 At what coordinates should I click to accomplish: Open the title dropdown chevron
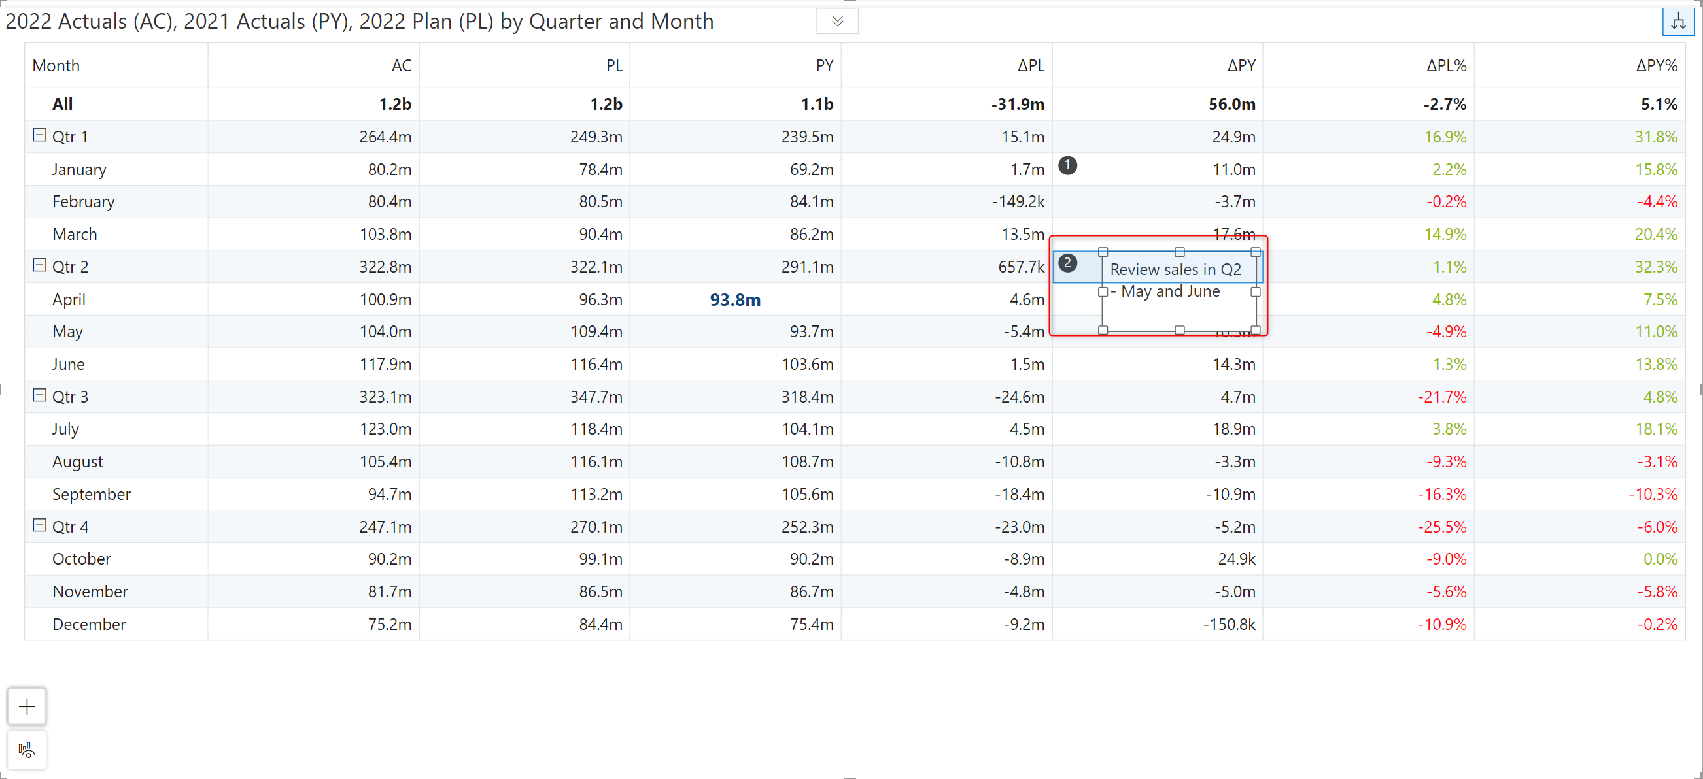point(837,21)
